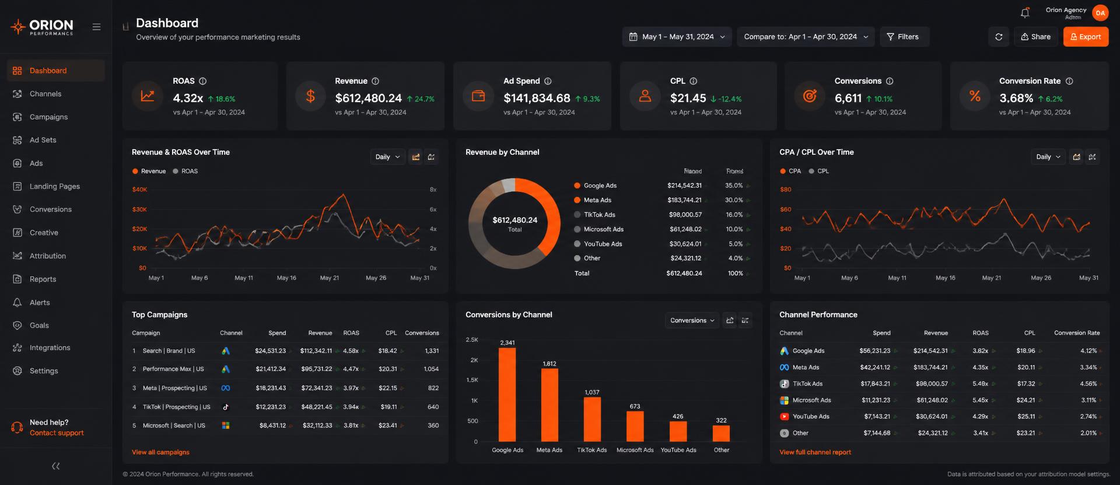1120x485 pixels.
Task: Toggle the CPL legend series
Action: [818, 171]
